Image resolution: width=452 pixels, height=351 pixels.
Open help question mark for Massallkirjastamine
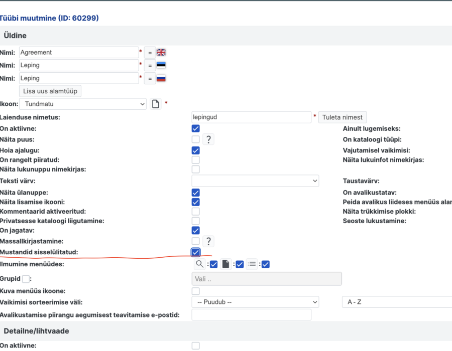(208, 241)
